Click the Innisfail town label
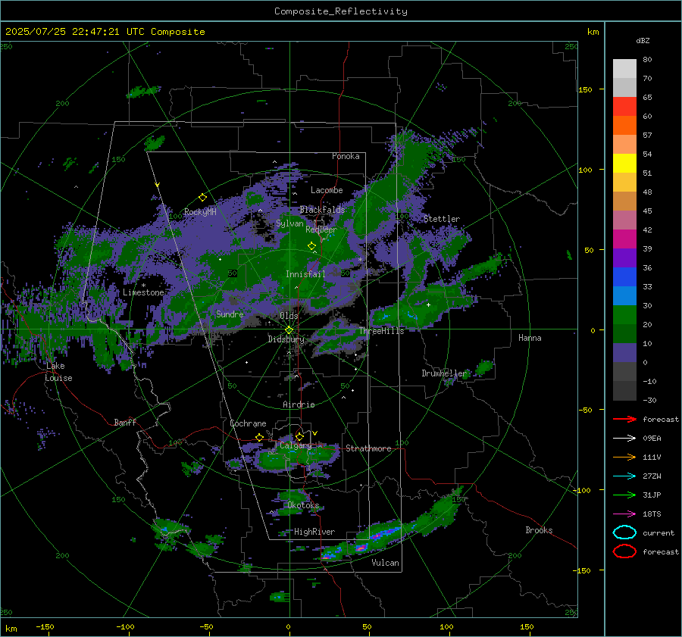Image resolution: width=682 pixels, height=637 pixels. [x=305, y=274]
